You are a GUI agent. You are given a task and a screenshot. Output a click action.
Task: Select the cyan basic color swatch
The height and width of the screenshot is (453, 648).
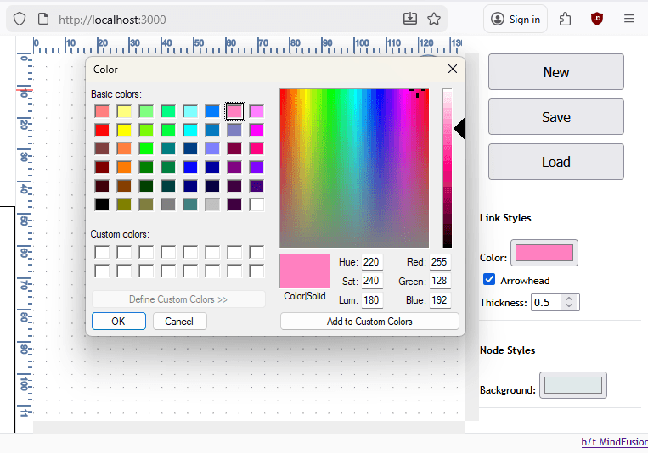tap(190, 130)
